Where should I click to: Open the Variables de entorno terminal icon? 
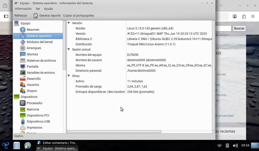[23, 73]
